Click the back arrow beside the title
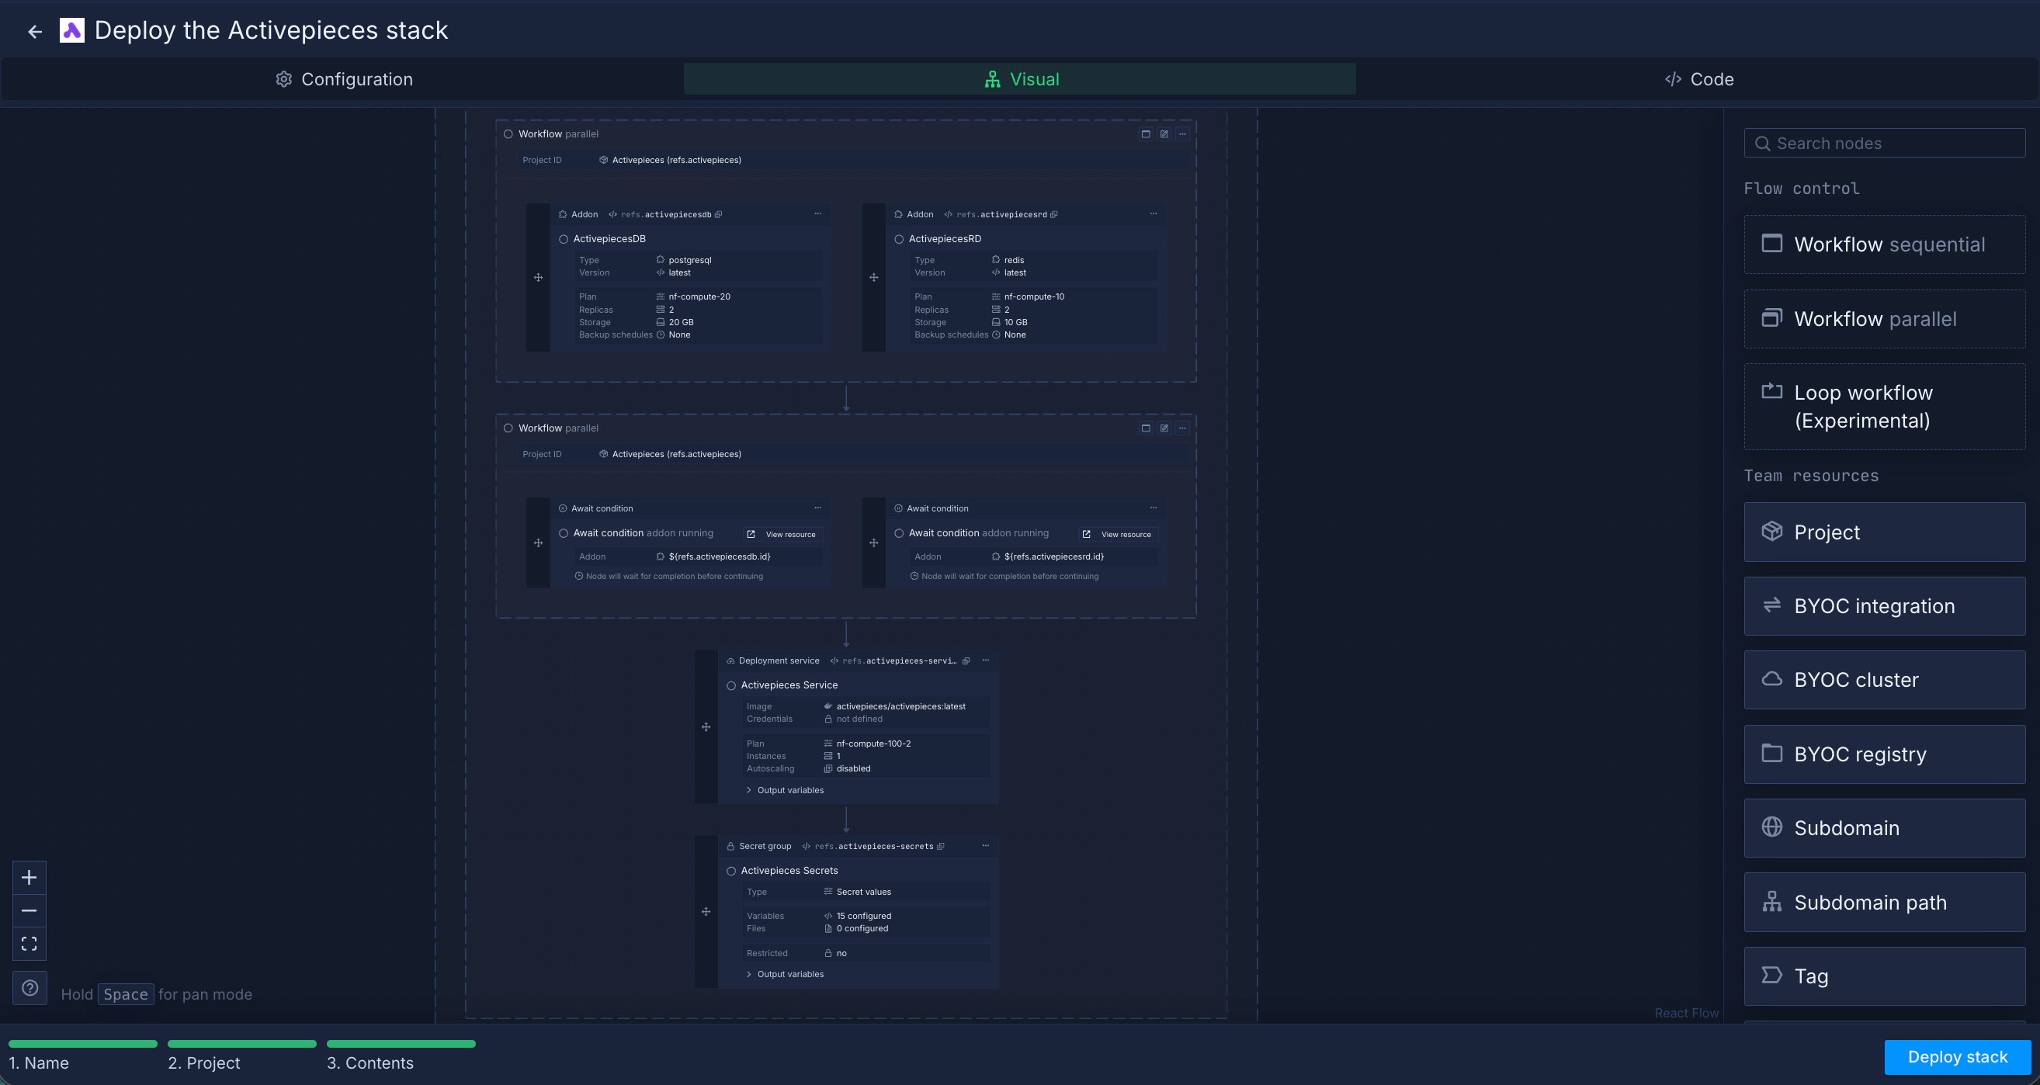This screenshot has height=1085, width=2040. point(35,32)
